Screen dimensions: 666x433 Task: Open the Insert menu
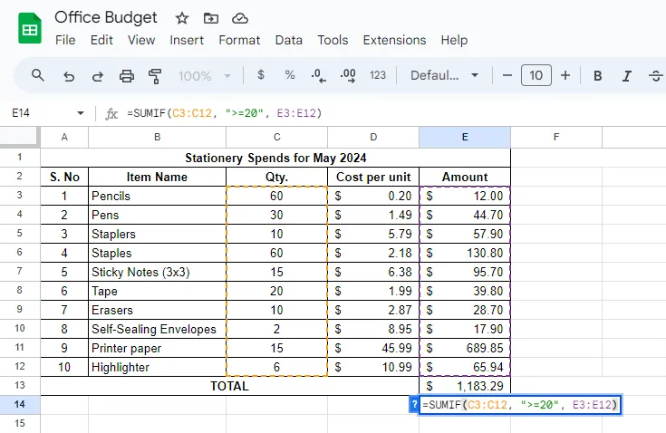pyautogui.click(x=187, y=40)
